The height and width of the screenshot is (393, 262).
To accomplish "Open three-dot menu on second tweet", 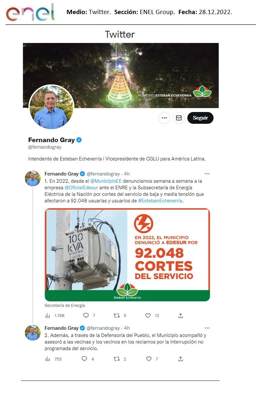I will pos(207,328).
